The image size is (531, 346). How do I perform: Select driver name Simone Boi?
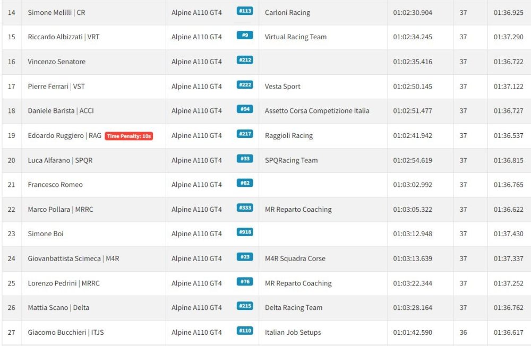click(45, 233)
